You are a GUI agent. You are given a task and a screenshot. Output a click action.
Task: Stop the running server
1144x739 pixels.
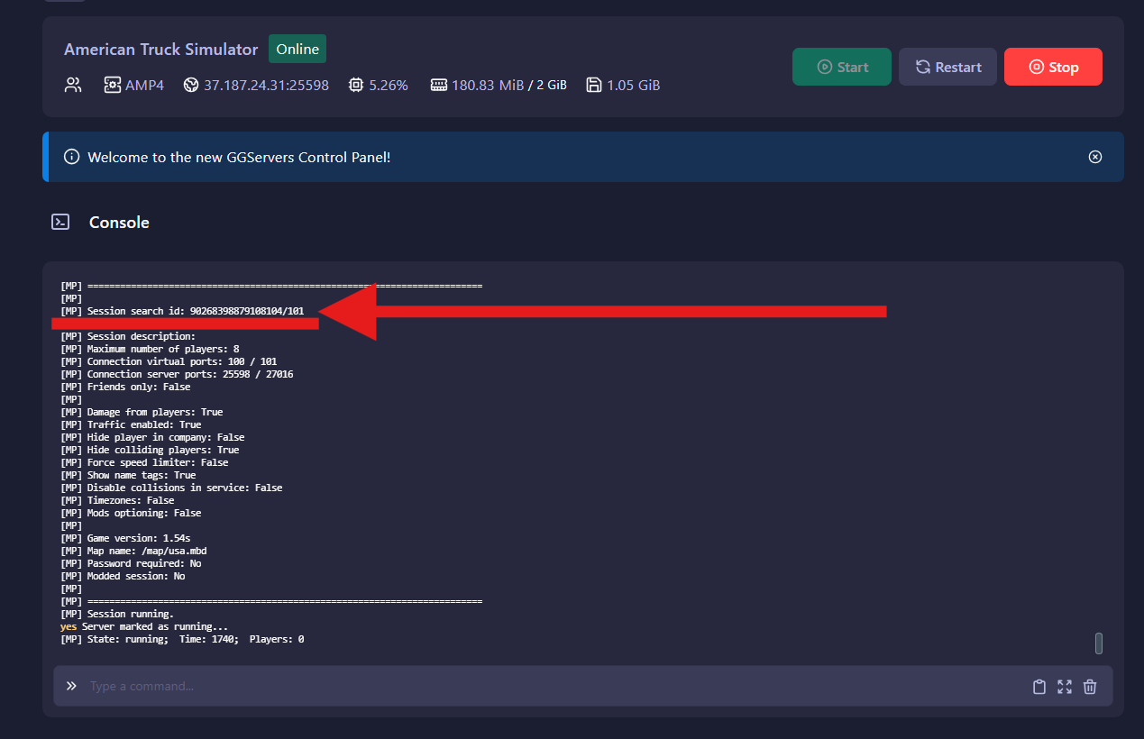(x=1053, y=66)
